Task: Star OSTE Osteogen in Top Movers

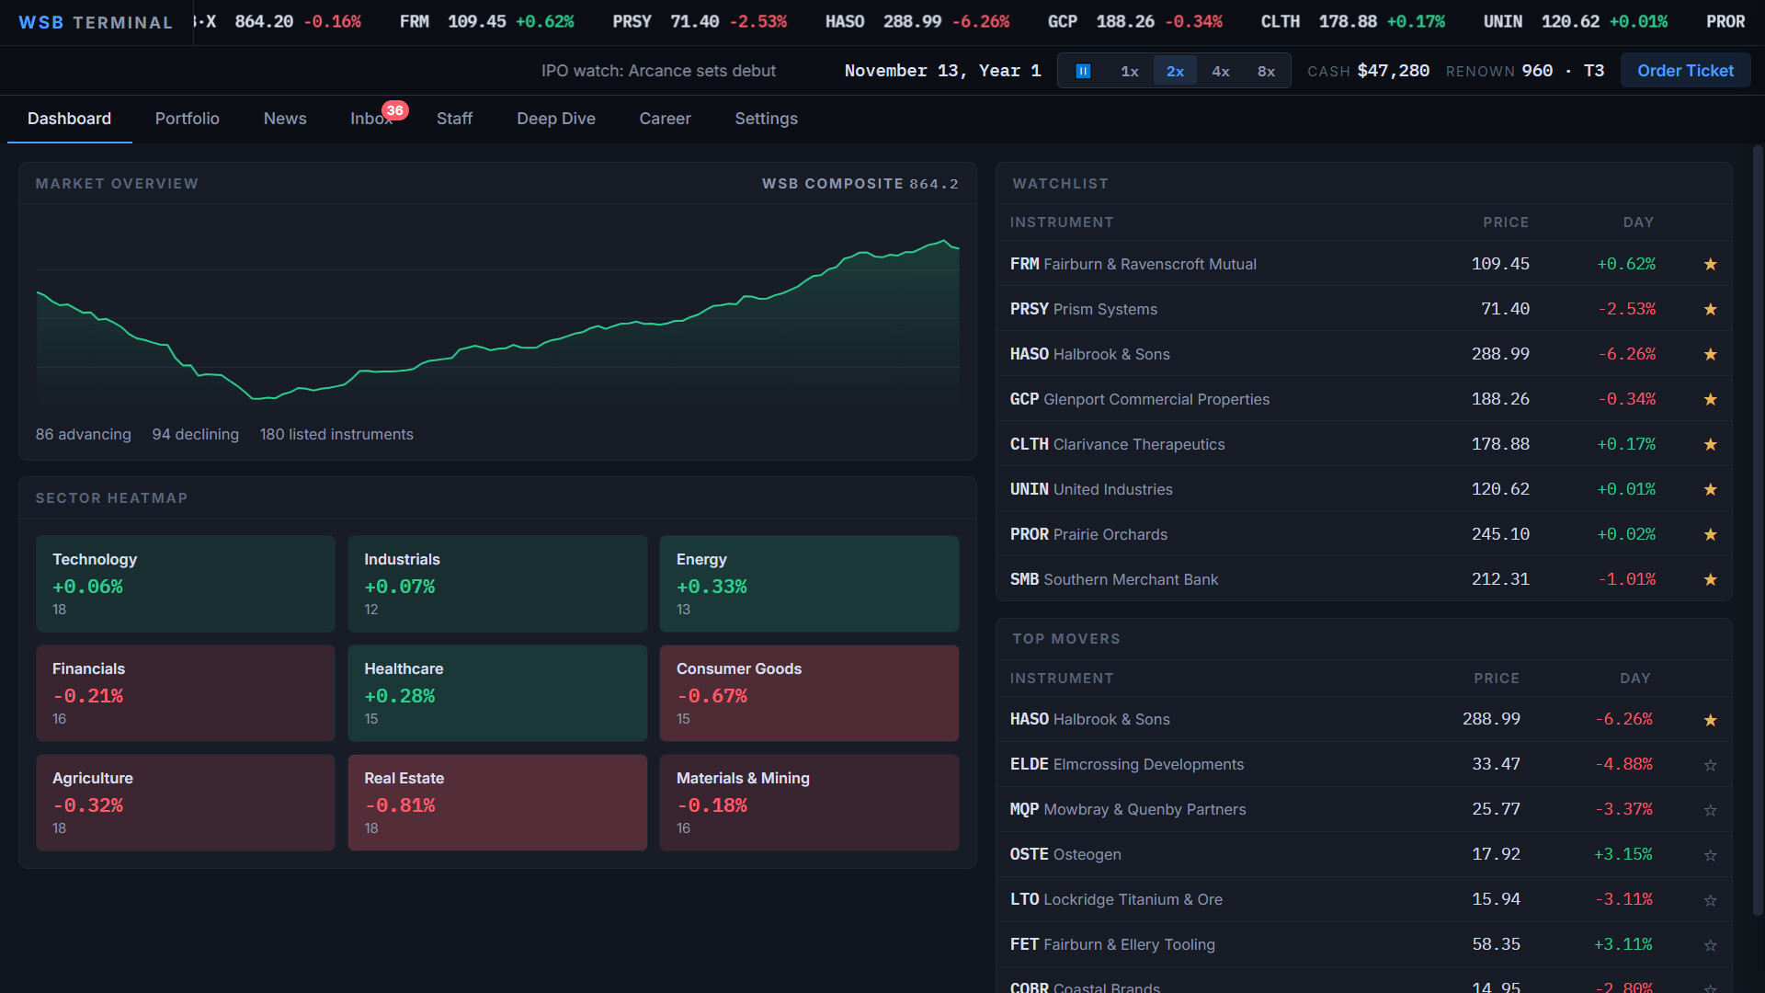Action: pos(1710,855)
